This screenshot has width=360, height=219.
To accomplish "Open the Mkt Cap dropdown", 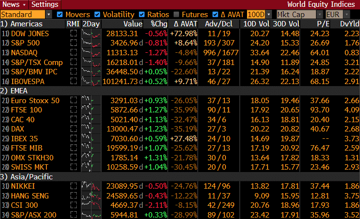I will point(299,15).
